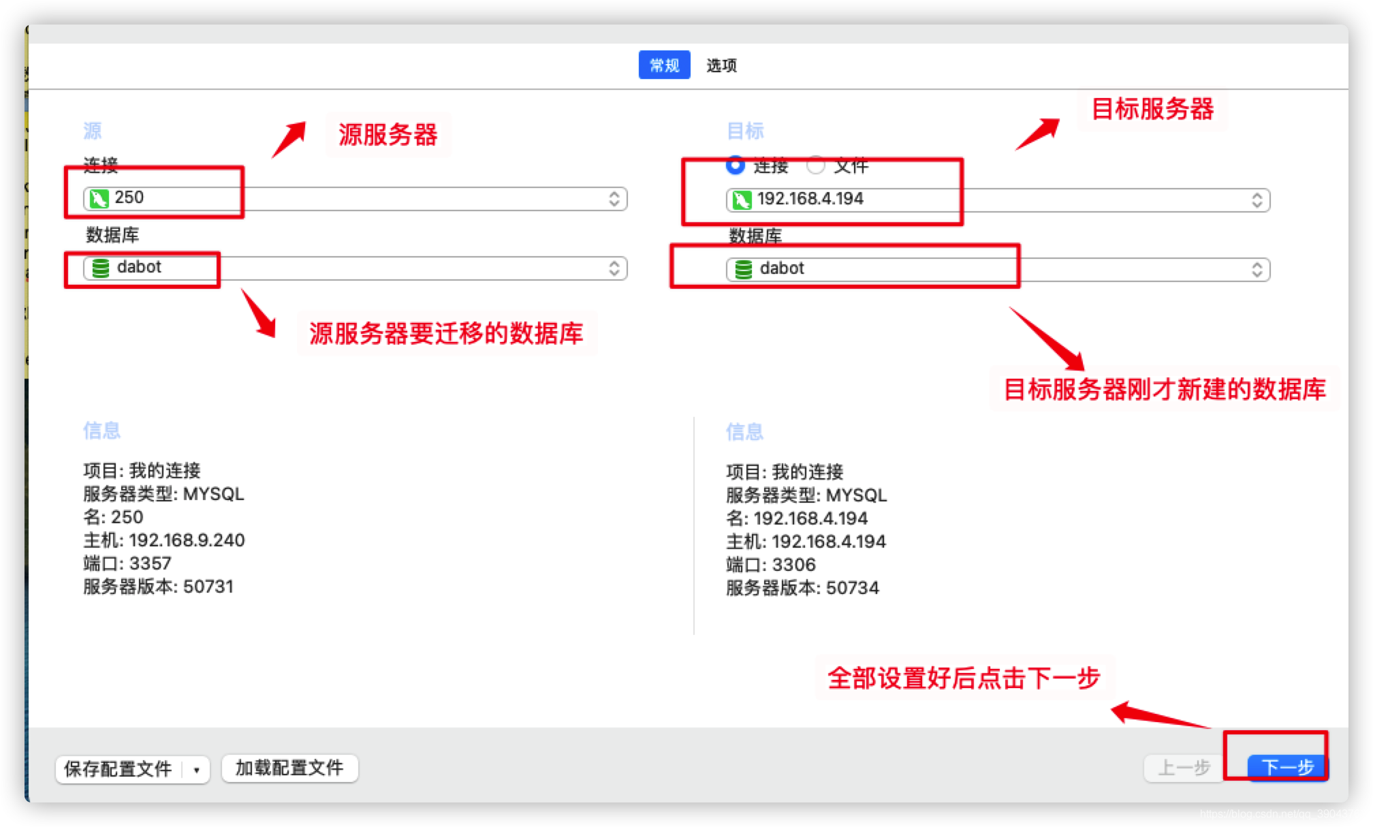Open source connection dropdown showing 250

355,198
